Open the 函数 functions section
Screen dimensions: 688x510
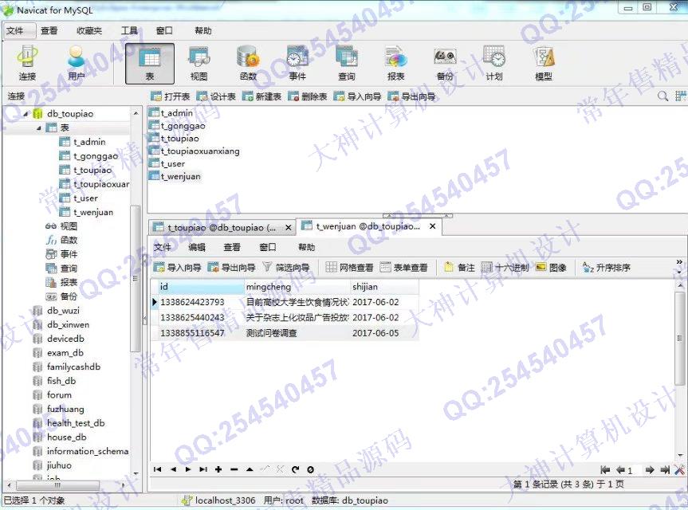248,64
